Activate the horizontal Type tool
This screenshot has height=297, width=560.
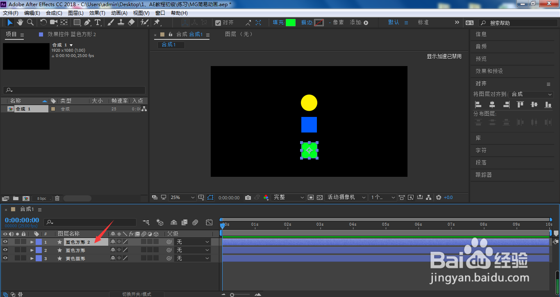coord(98,22)
